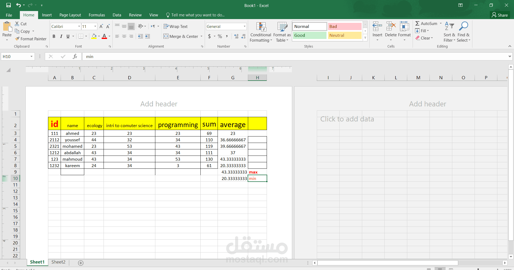Expand the number format dropdown
The image size is (514, 270).
pos(245,26)
